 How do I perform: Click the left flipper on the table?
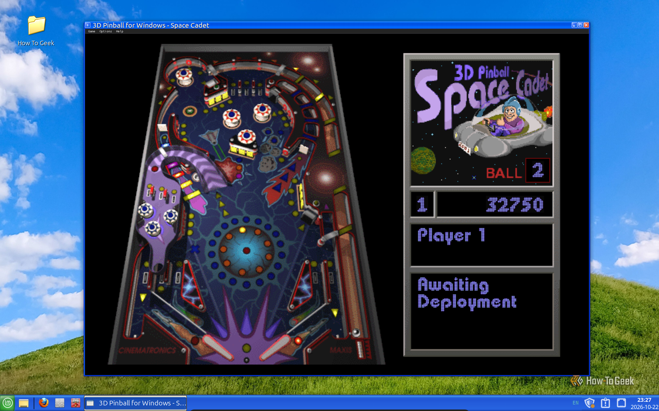tap(218, 347)
